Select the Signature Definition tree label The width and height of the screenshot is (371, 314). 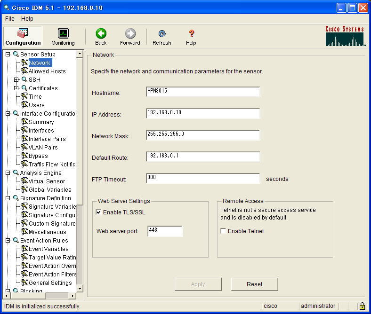pos(45,198)
